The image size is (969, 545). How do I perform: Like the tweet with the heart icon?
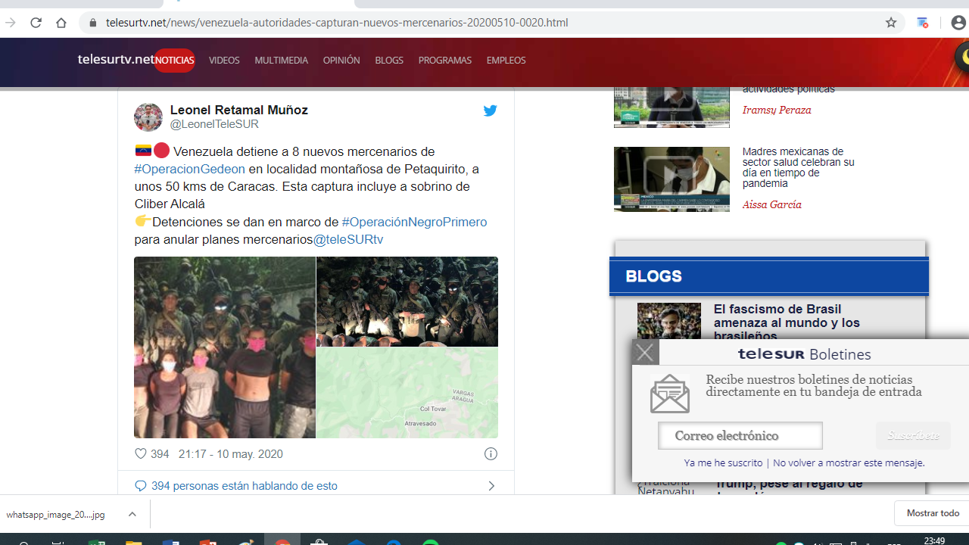[140, 454]
